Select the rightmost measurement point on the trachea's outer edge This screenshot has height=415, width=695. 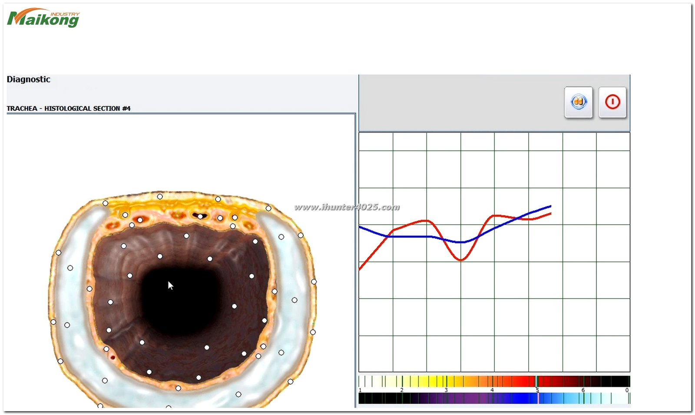pos(314,282)
